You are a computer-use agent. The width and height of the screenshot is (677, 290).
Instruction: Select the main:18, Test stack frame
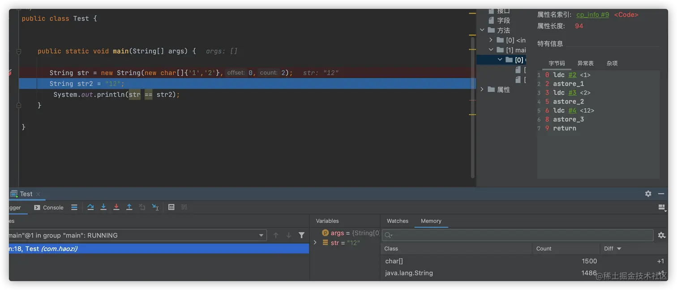click(159, 248)
